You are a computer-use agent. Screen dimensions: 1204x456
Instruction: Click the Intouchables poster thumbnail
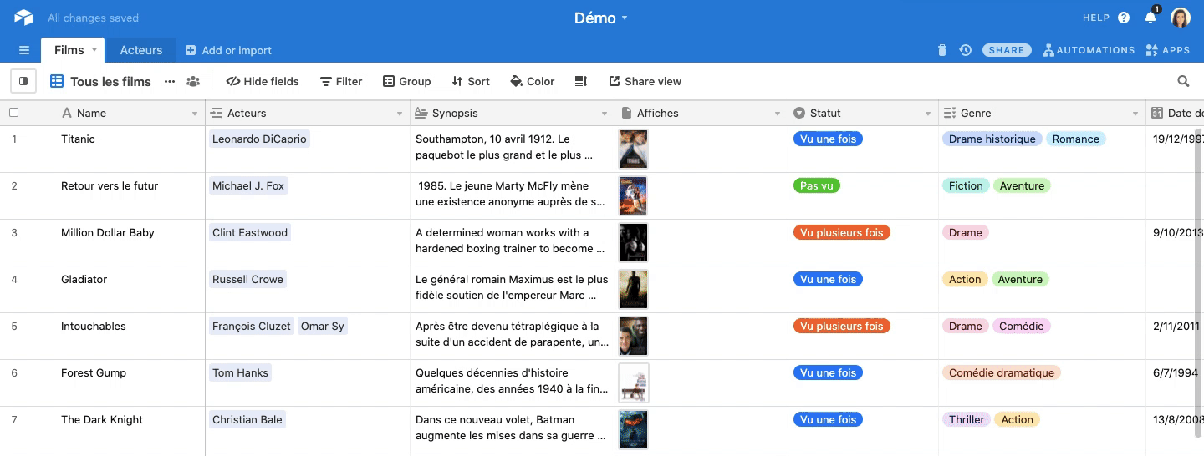[633, 336]
